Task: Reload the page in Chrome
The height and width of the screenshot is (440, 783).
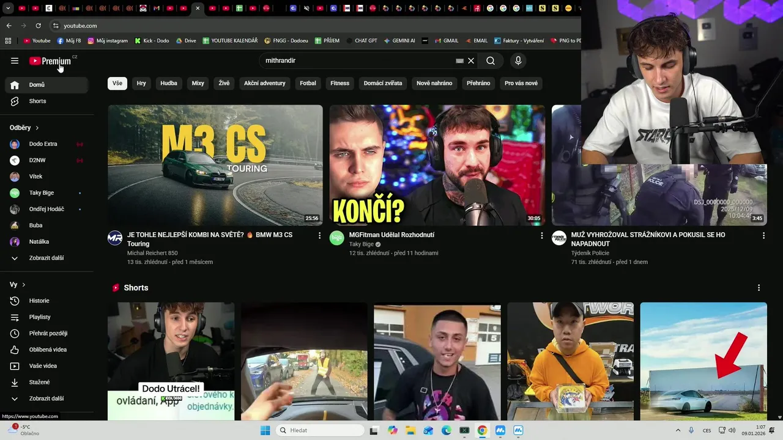Action: pyautogui.click(x=39, y=26)
